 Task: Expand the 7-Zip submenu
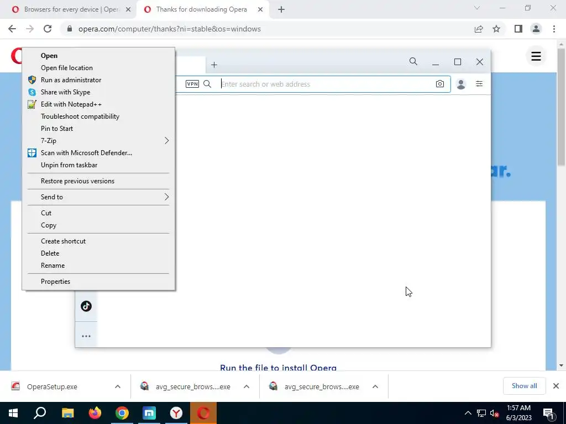98,141
